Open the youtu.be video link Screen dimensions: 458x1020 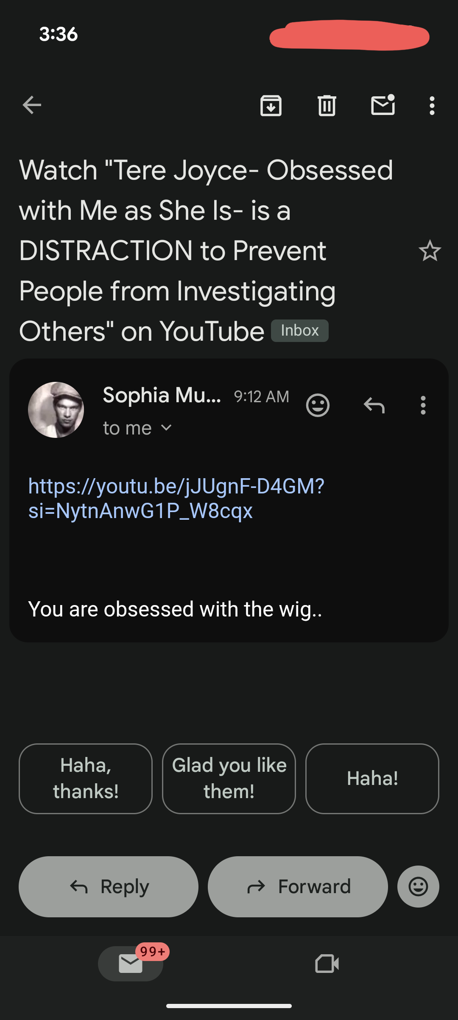pos(176,498)
